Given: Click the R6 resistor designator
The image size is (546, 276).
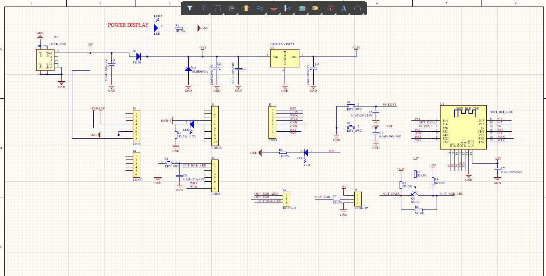Looking at the screenshot, I should [417, 207].
